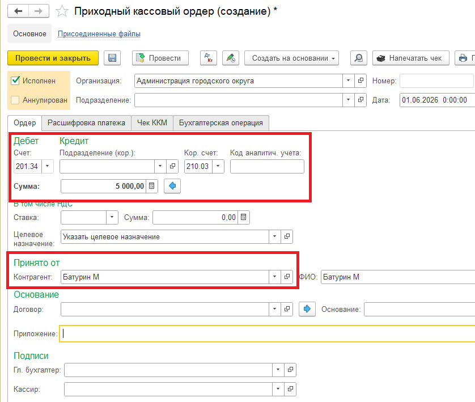This screenshot has width=475, height=402.
Task: Expand the НДС Ставка dropdown
Action: pyautogui.click(x=112, y=217)
